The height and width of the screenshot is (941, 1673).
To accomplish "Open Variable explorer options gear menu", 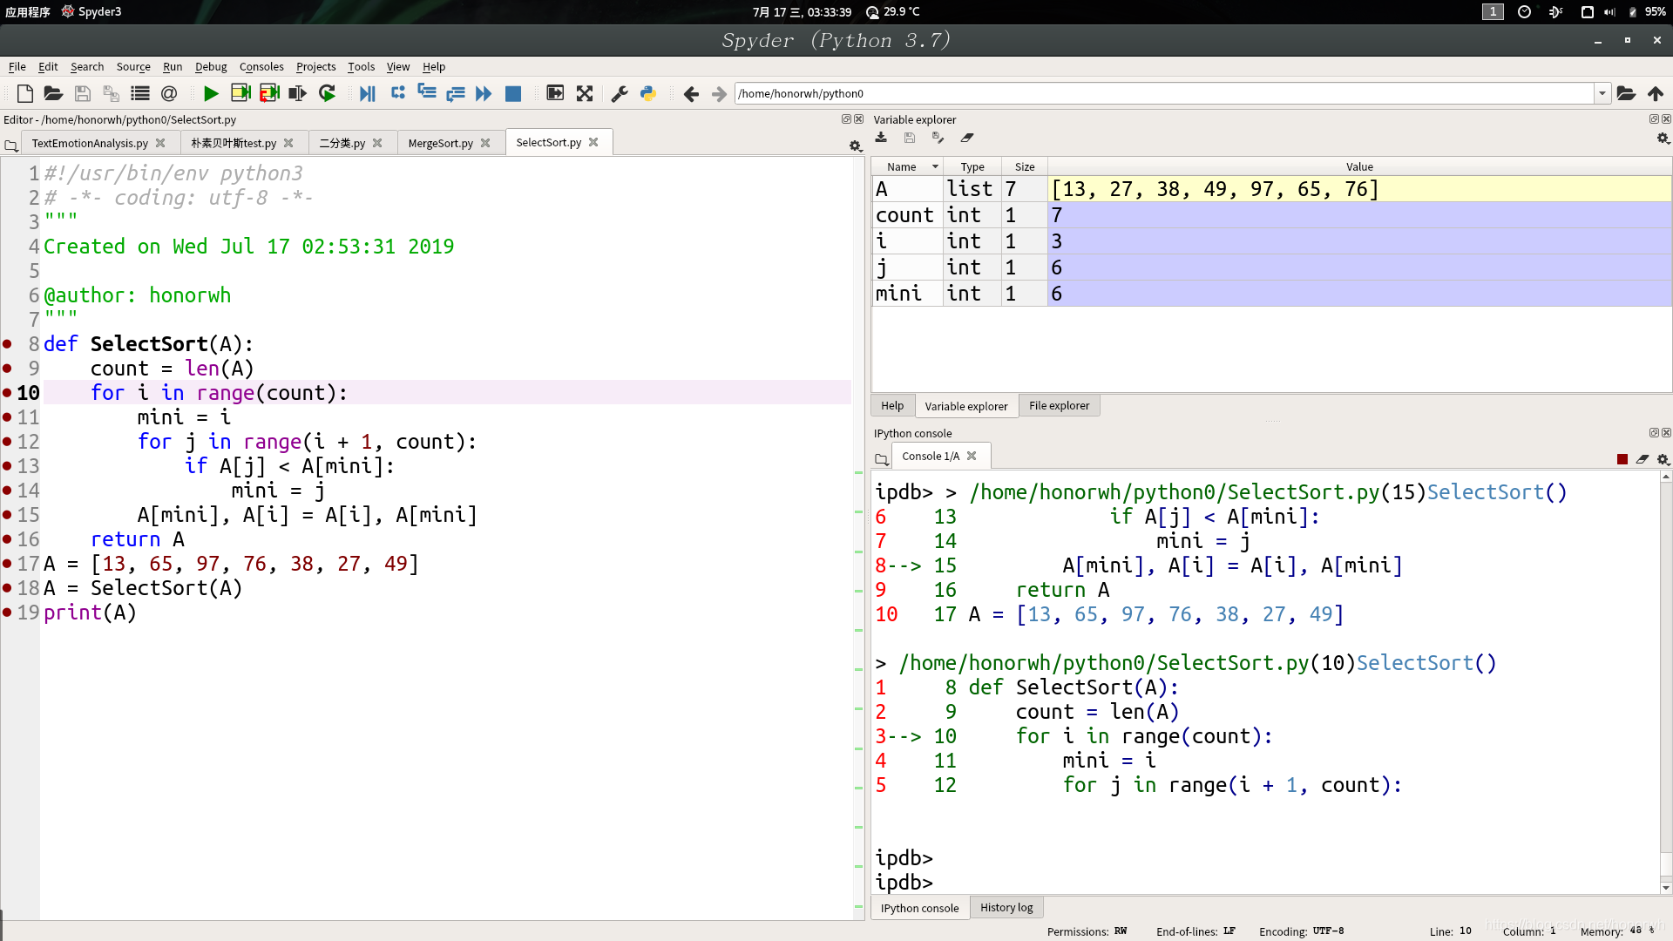I will [x=1663, y=139].
